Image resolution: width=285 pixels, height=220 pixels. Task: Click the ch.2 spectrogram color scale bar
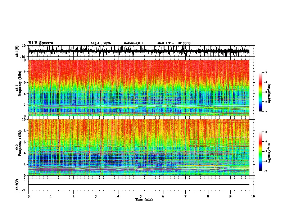click(261, 151)
